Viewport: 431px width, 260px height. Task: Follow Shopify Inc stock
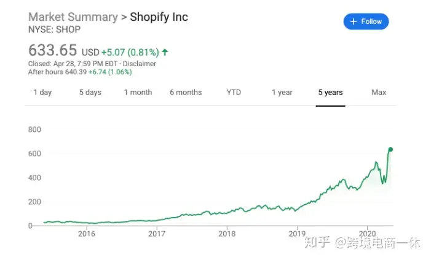pos(366,21)
